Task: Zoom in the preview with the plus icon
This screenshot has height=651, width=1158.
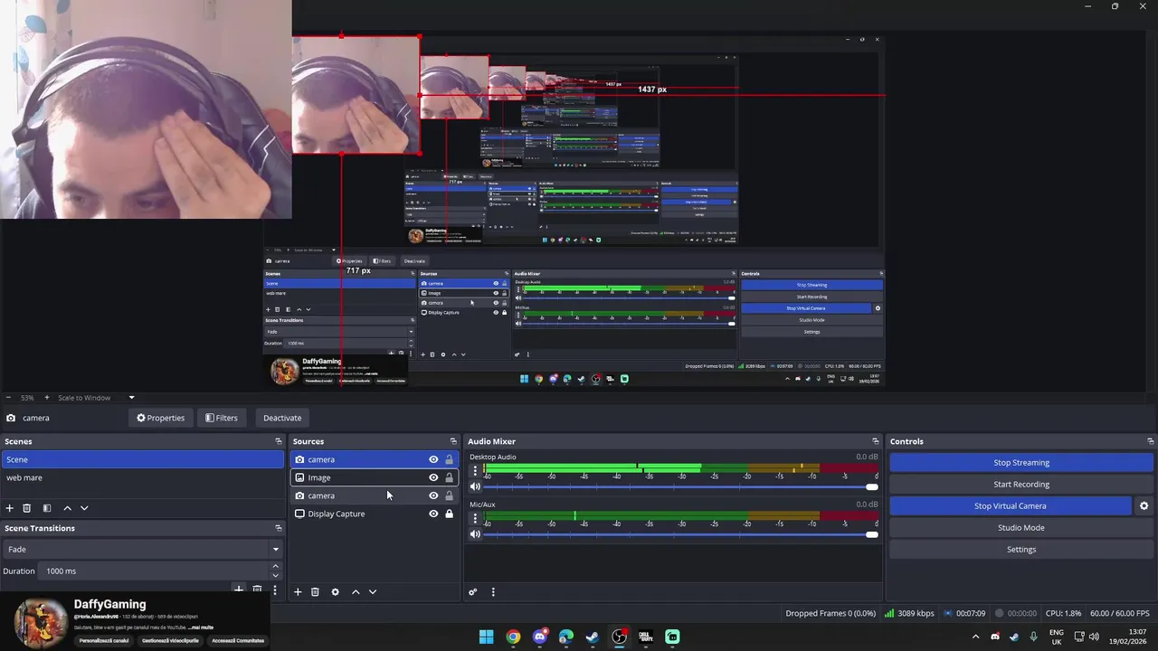Action: 47,398
